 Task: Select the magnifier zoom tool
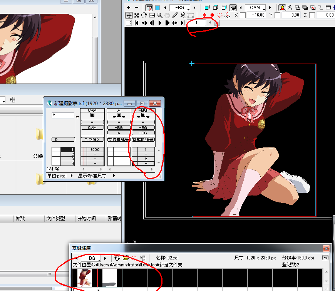pos(160,15)
